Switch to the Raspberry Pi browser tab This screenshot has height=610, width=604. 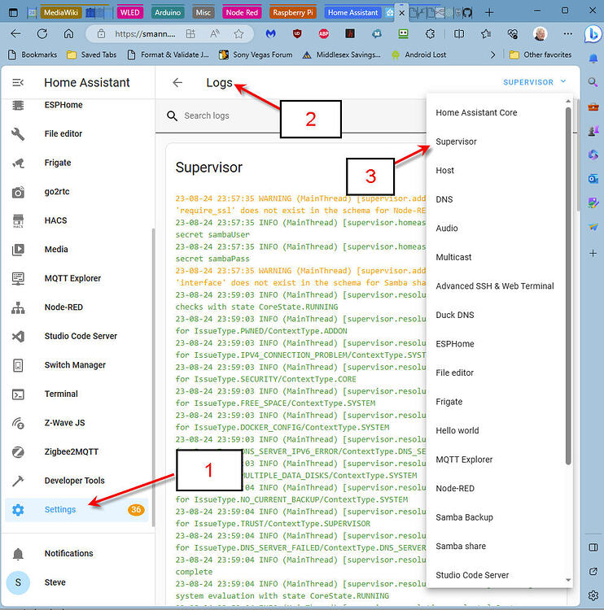292,12
